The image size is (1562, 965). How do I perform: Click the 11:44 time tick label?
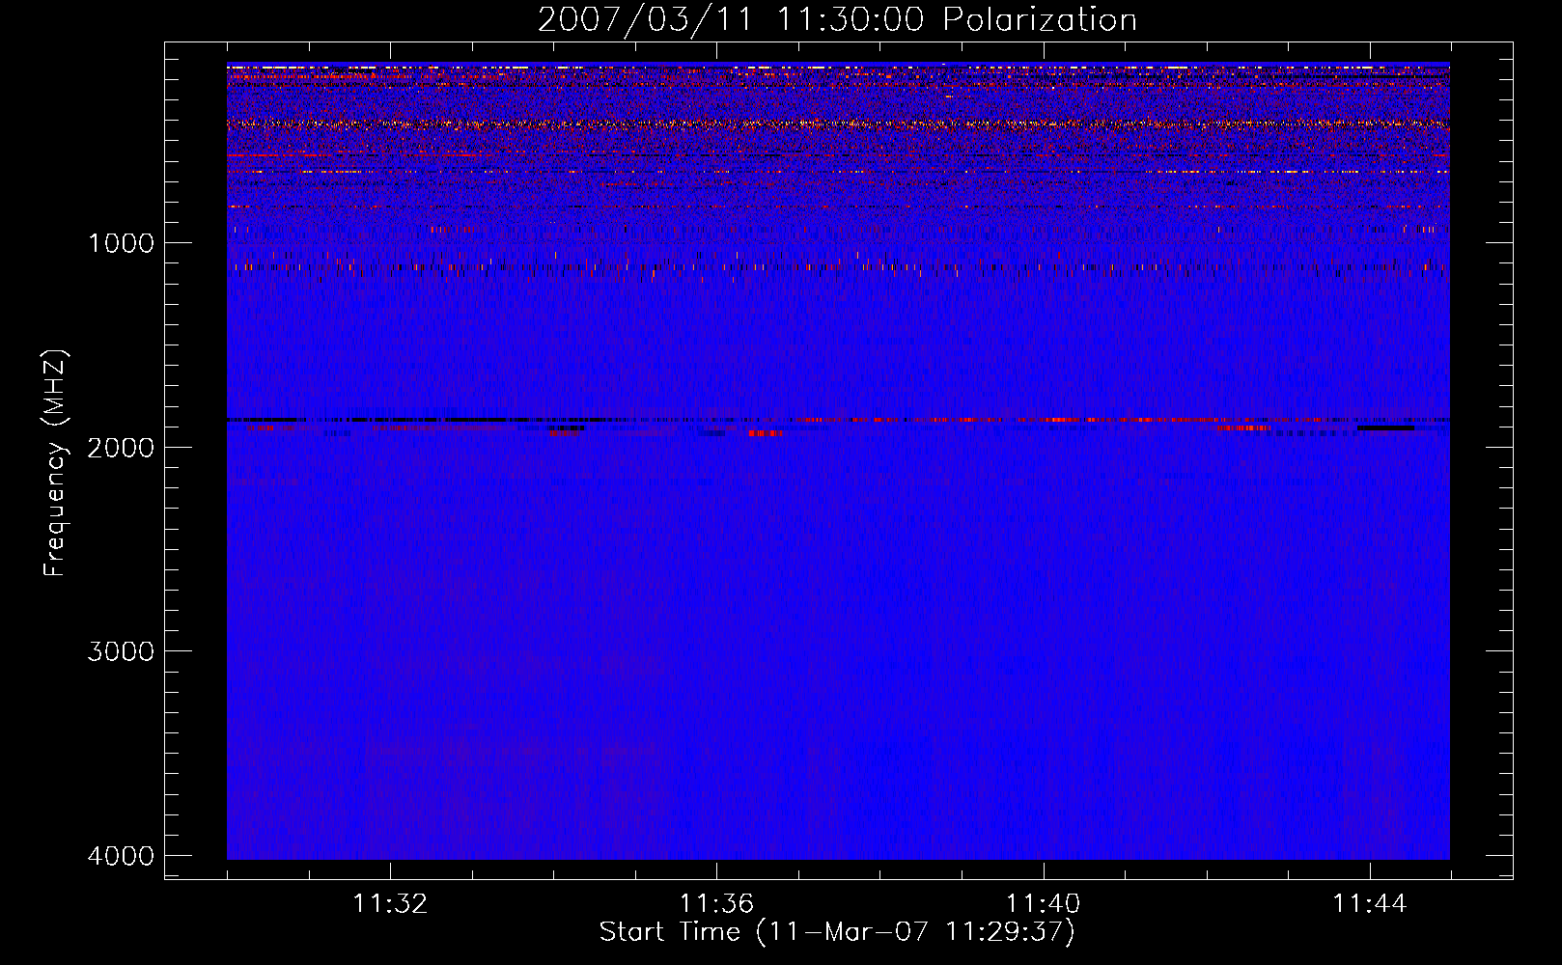1370,904
